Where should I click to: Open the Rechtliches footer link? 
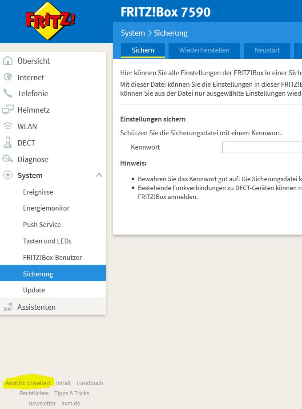tap(34, 393)
